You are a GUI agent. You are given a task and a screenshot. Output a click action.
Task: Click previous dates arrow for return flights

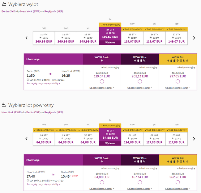(x=26, y=139)
